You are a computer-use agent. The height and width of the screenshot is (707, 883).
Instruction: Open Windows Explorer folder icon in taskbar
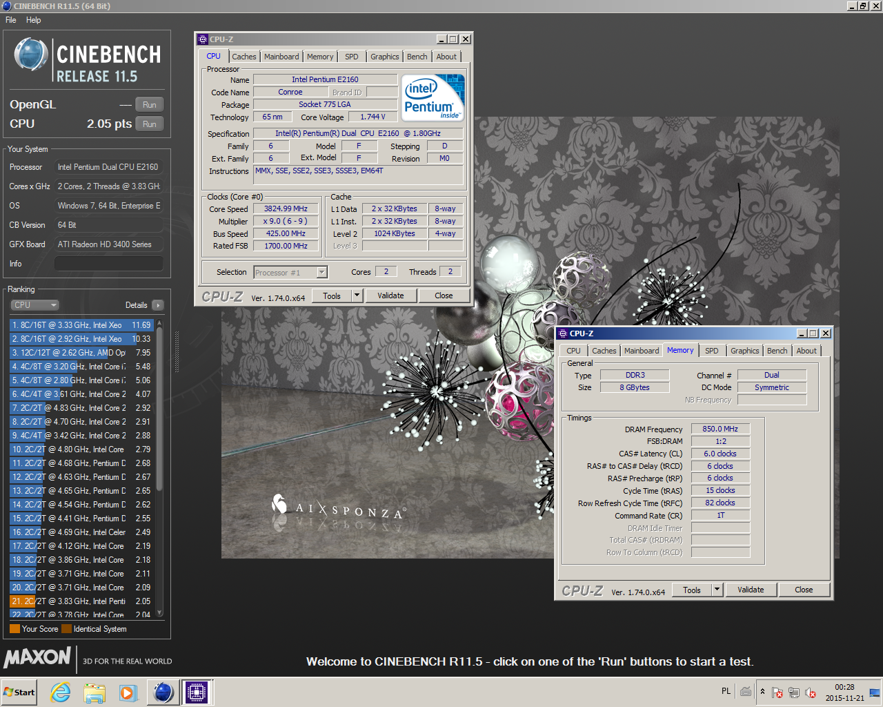(95, 693)
